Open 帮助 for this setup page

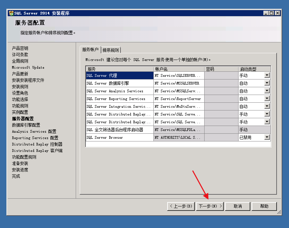click(264, 206)
